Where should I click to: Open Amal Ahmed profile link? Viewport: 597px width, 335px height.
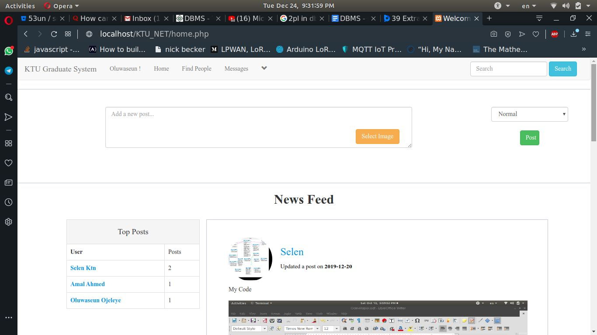87,284
